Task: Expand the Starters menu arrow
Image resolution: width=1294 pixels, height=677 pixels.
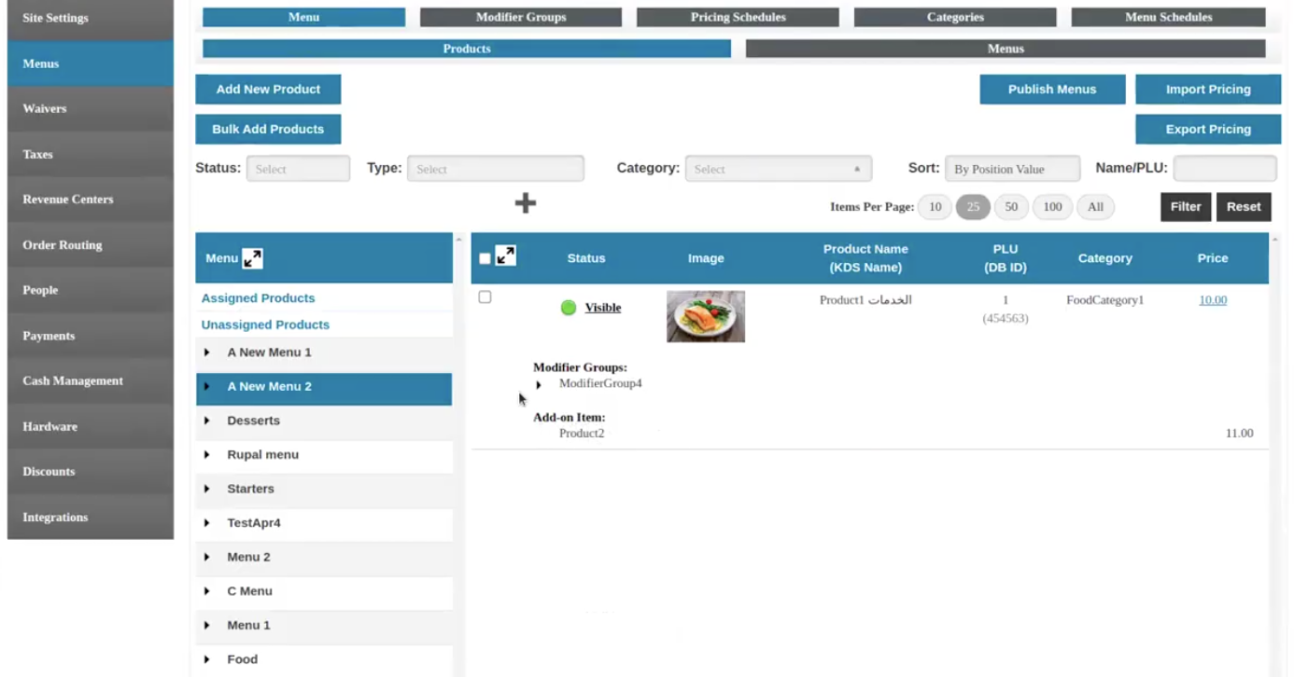Action: click(207, 489)
